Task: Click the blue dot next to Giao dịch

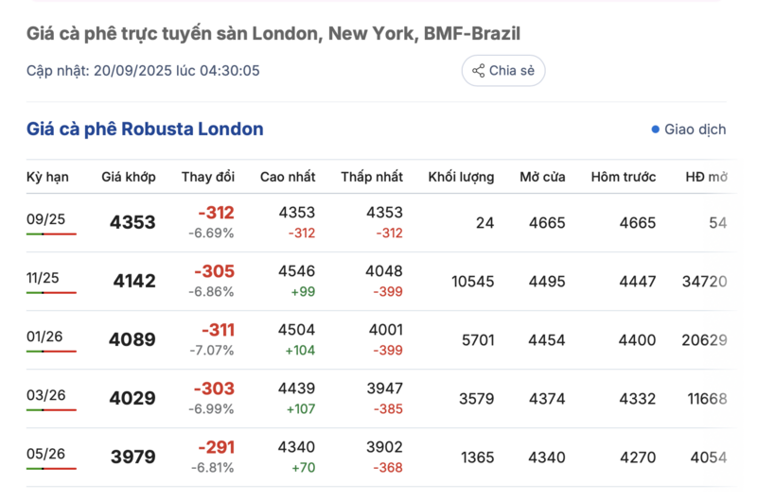Action: point(655,130)
